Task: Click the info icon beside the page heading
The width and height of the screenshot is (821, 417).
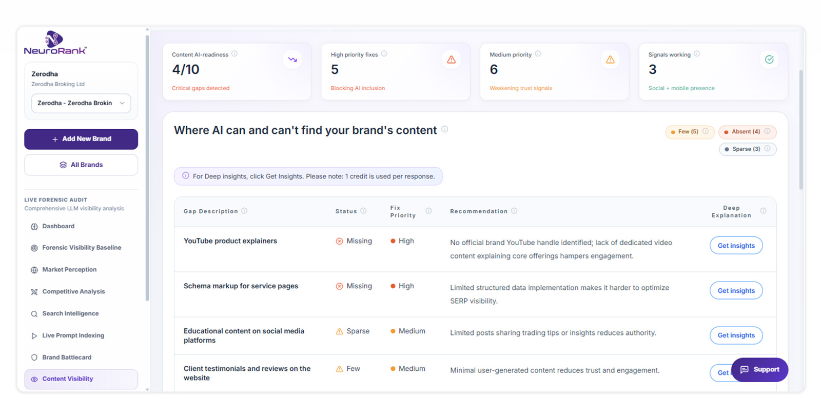Action: 445,129
